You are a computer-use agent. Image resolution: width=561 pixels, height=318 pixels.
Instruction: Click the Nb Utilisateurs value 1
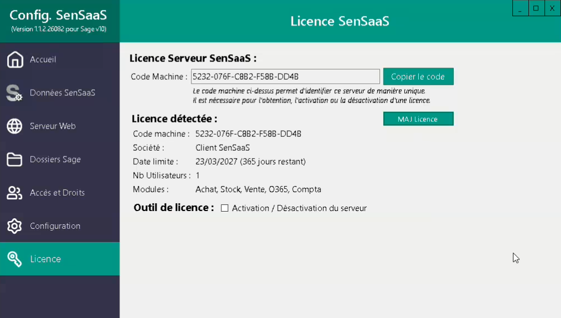pos(198,176)
